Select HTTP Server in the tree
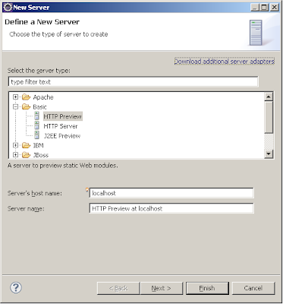Viewport: 283px width, 304px height. [x=61, y=126]
